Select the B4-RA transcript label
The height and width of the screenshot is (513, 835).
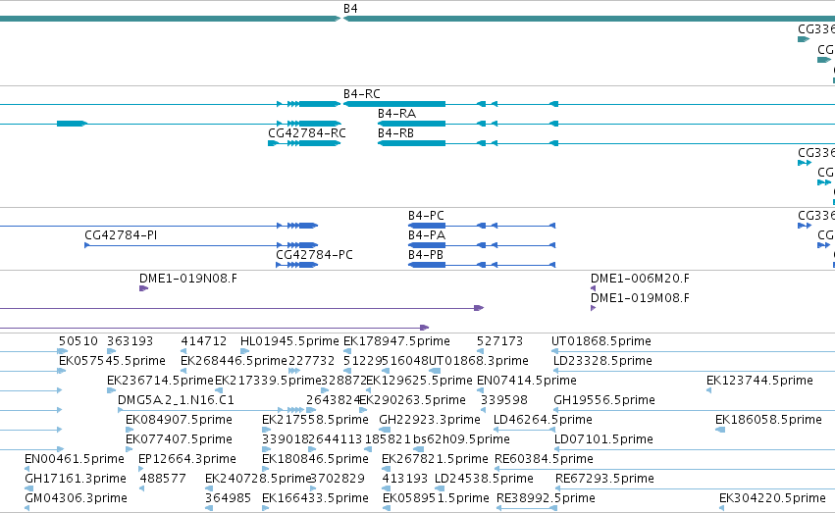pos(396,114)
